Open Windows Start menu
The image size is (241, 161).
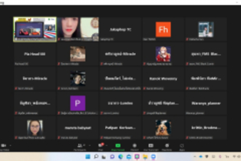88,157
